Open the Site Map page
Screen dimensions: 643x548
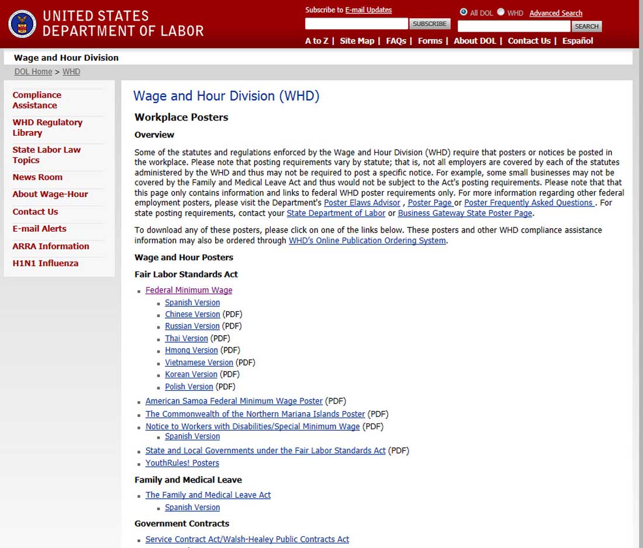tap(357, 41)
